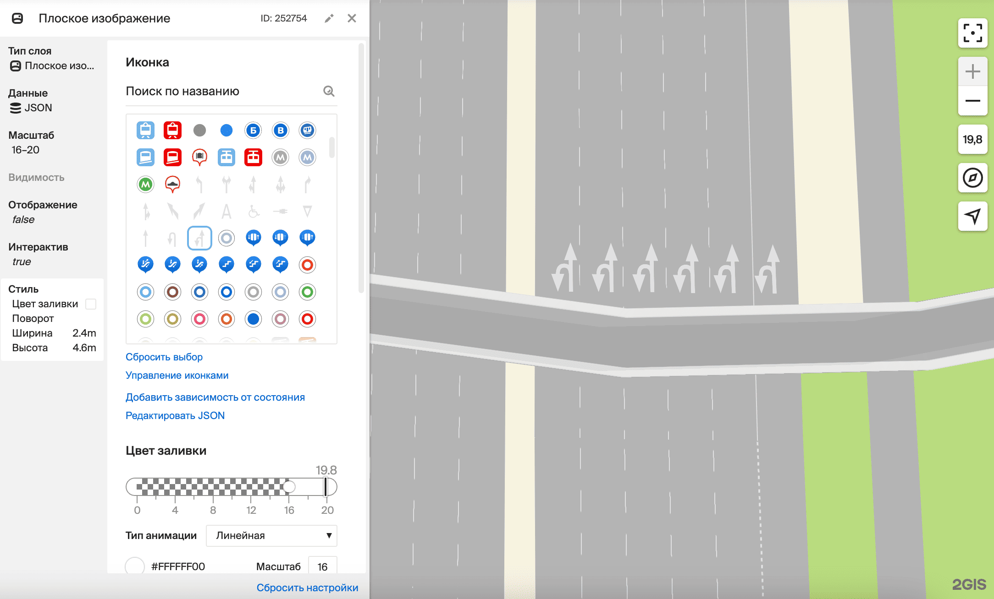
Task: Open the Тип анимации dropdown
Action: 271,535
